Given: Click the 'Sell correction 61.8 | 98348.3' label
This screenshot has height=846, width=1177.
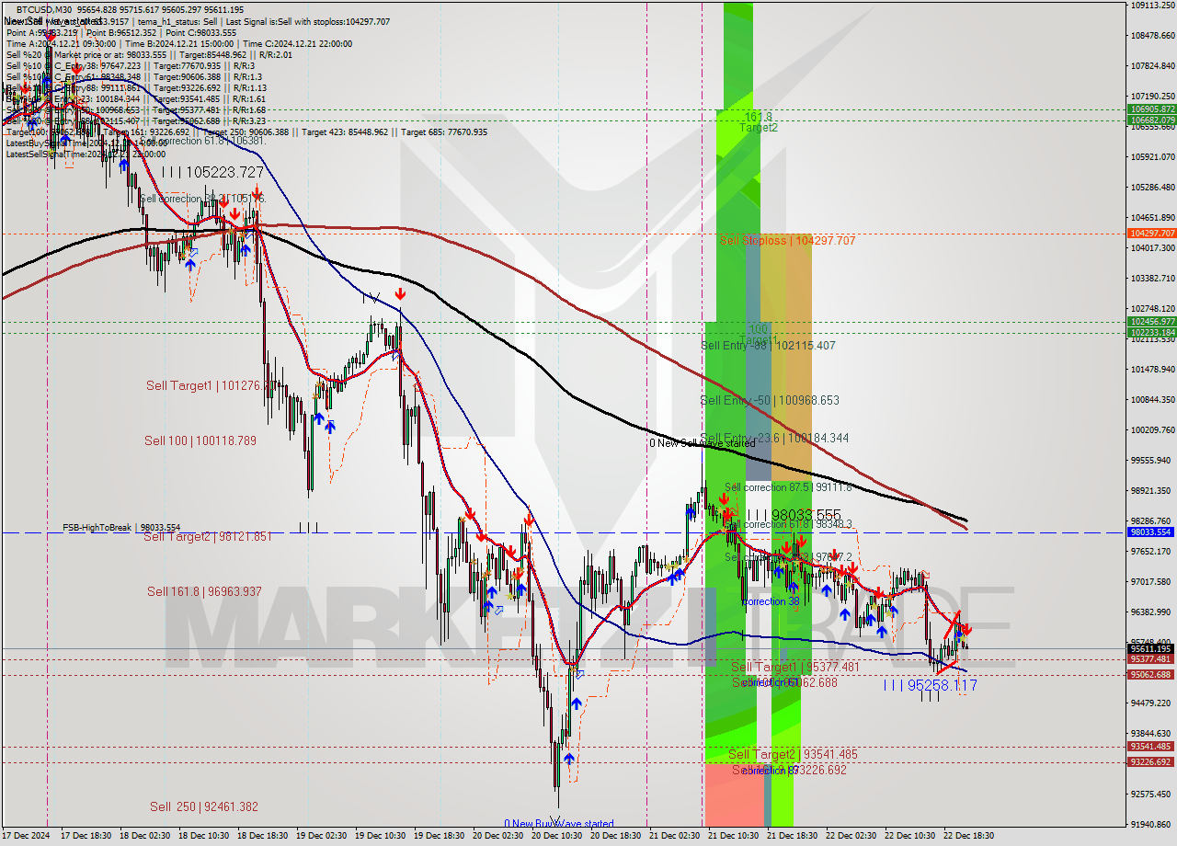Looking at the screenshot, I should (x=788, y=524).
